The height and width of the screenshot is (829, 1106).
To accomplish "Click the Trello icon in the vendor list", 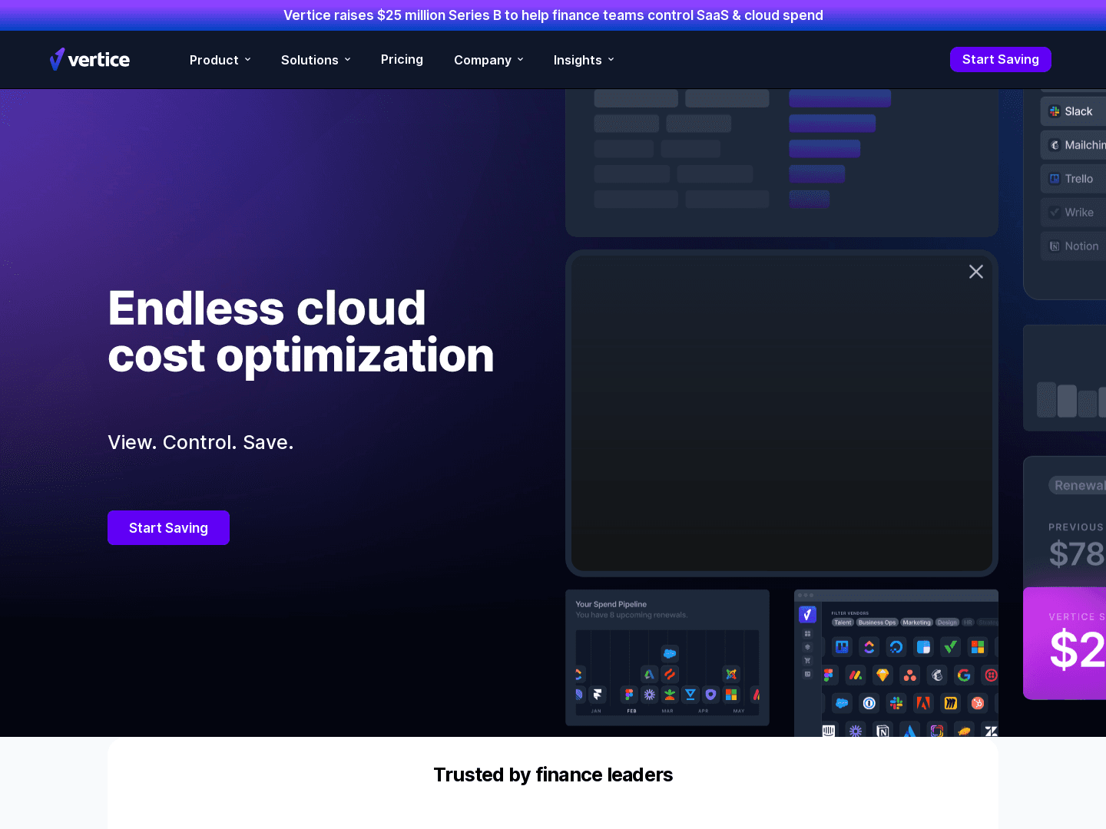I will pyautogui.click(x=1055, y=179).
